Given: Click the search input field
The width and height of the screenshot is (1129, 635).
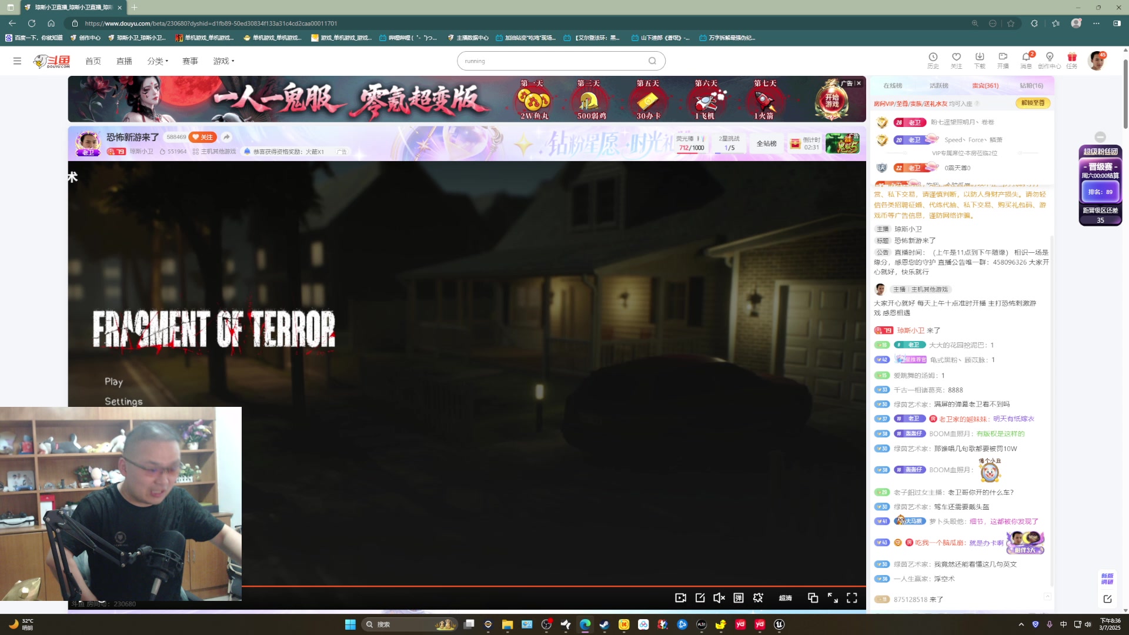Looking at the screenshot, I should (x=553, y=61).
